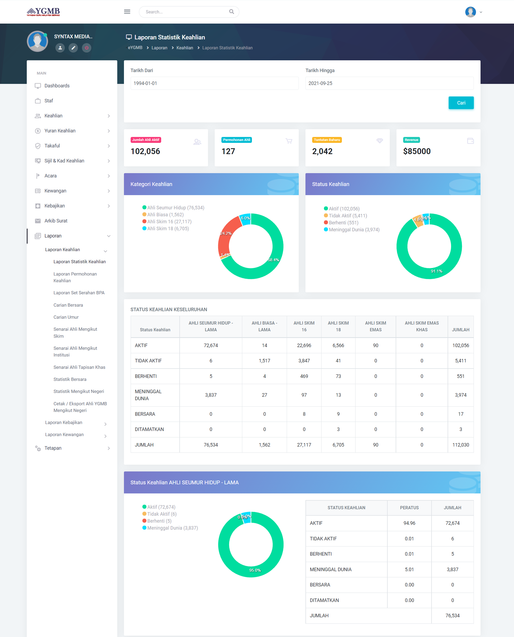Open Laporan Statistik Keahlian menu item
Image resolution: width=514 pixels, height=637 pixels.
[79, 262]
